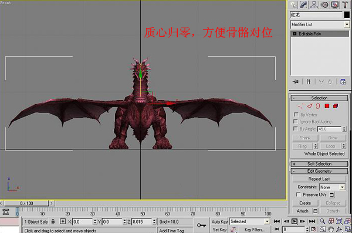352x233 pixels.
Task: Click Make Unique icon
Action: point(321,82)
